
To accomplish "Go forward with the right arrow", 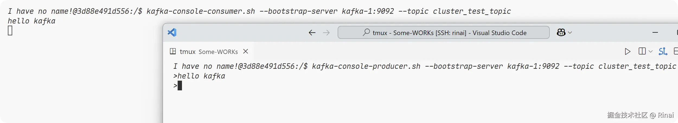I will (326, 33).
